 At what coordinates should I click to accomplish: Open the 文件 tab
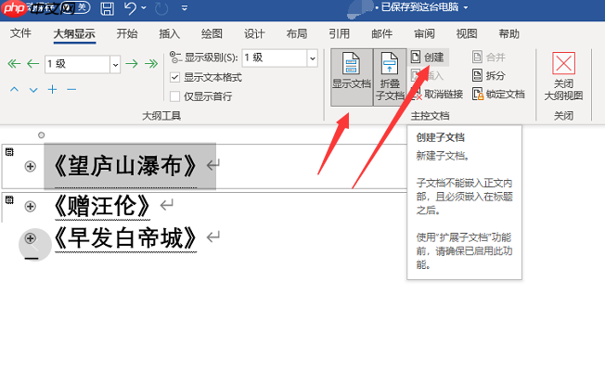pos(20,33)
